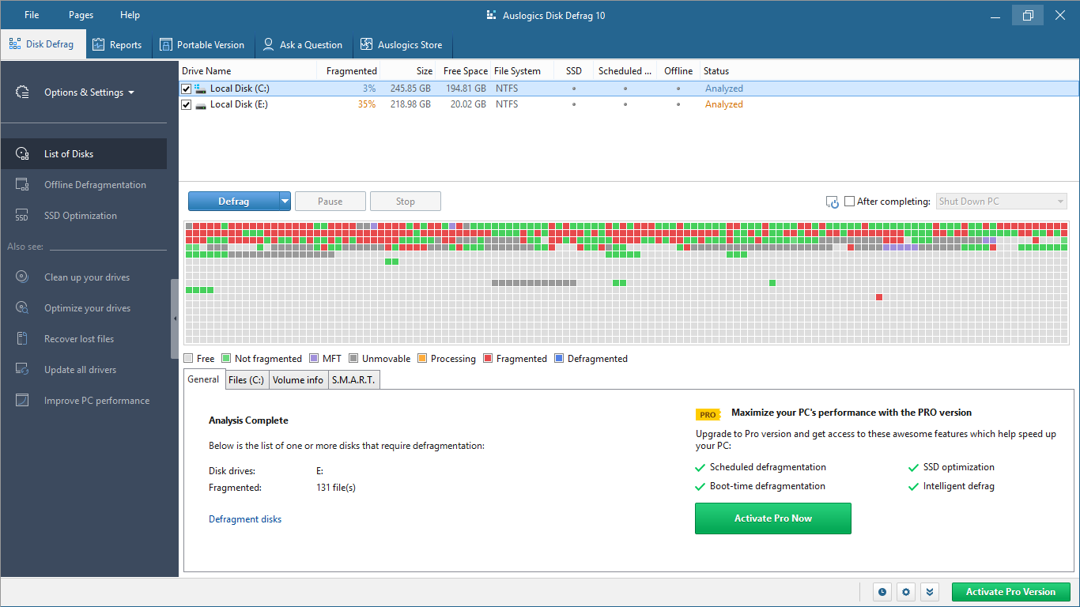
Task: Click the double-chevron icon in status bar
Action: [930, 591]
